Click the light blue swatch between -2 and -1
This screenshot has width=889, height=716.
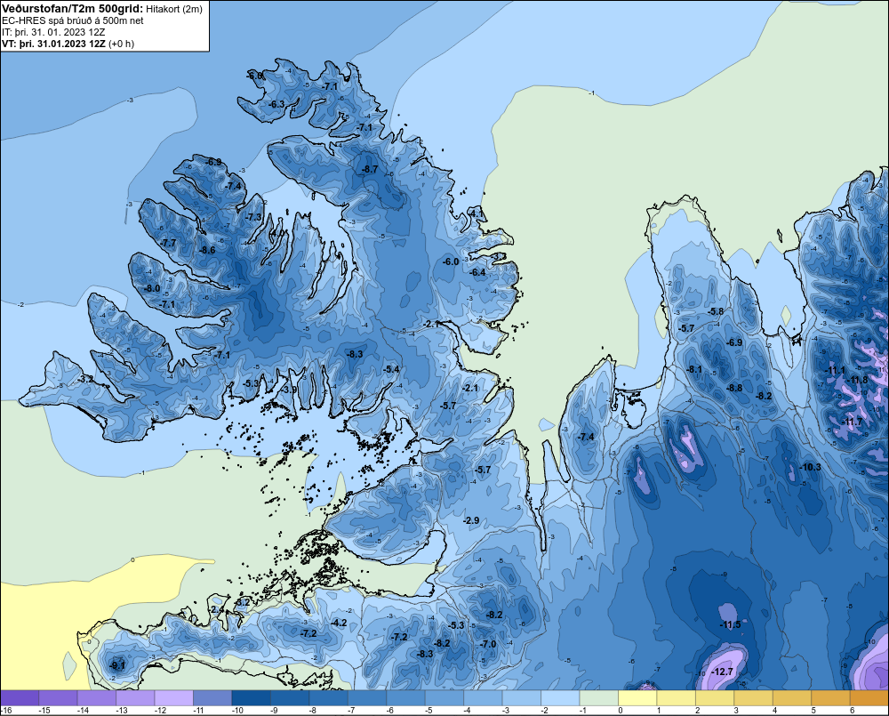(560, 698)
